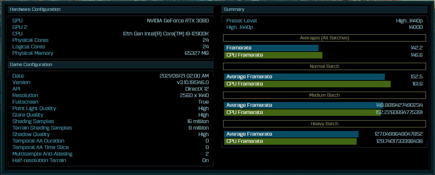Select the Averages (All Batches) section heading
This screenshot has height=175, width=435.
pos(324,38)
